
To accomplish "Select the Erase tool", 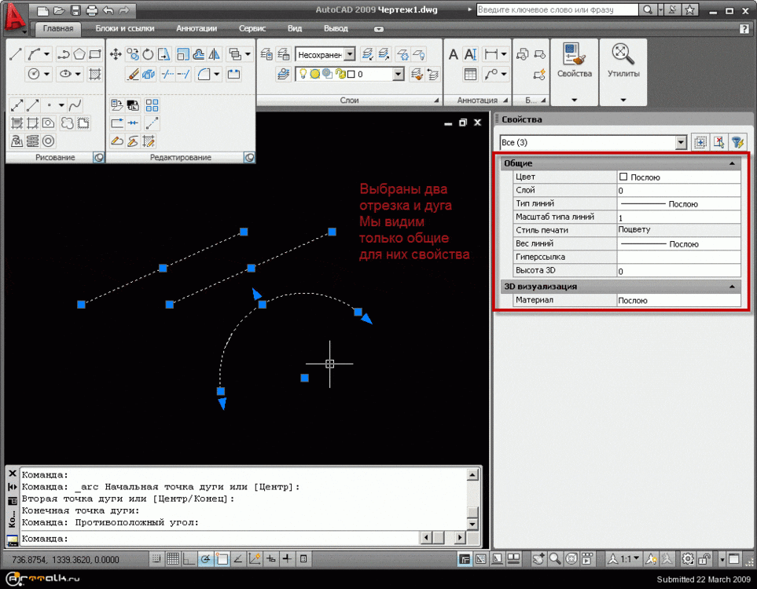I will pos(132,75).
